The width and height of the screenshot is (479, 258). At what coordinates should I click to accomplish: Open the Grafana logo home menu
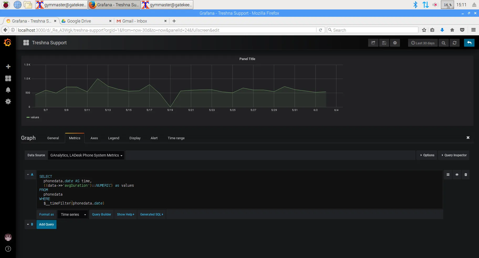(x=8, y=42)
